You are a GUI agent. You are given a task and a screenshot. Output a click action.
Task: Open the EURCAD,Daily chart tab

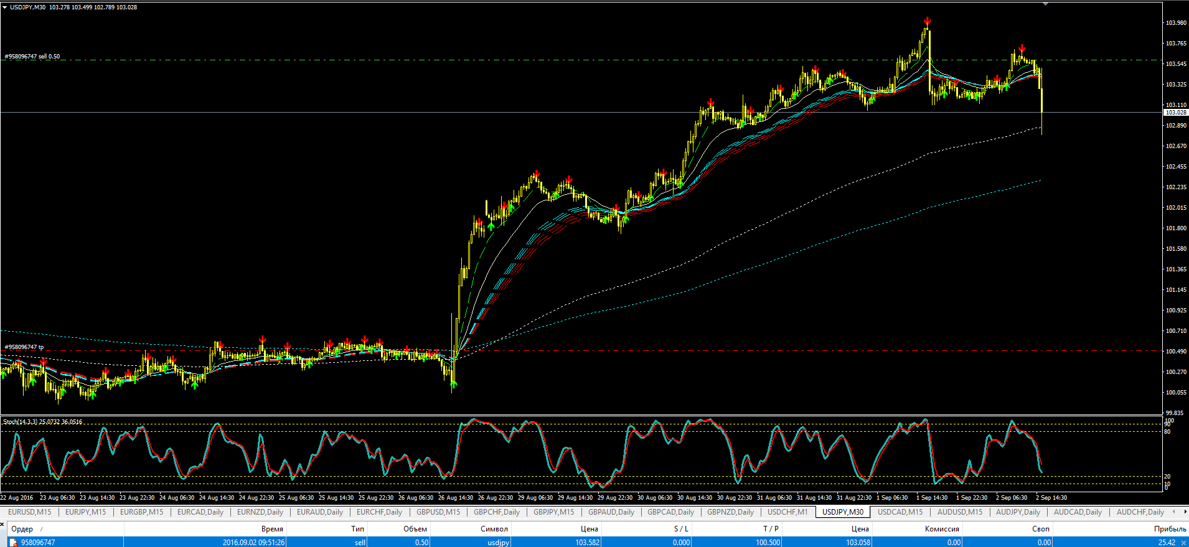tap(200, 512)
